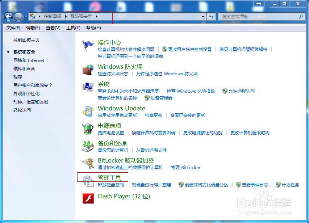Click 从备份还原文件 link
The height and width of the screenshot is (223, 309).
pyautogui.click(x=151, y=150)
